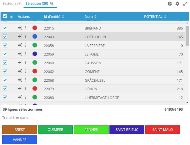Click the transfer arrow icon for BRÉHAND
This screenshot has height=145, width=190.
20,28
